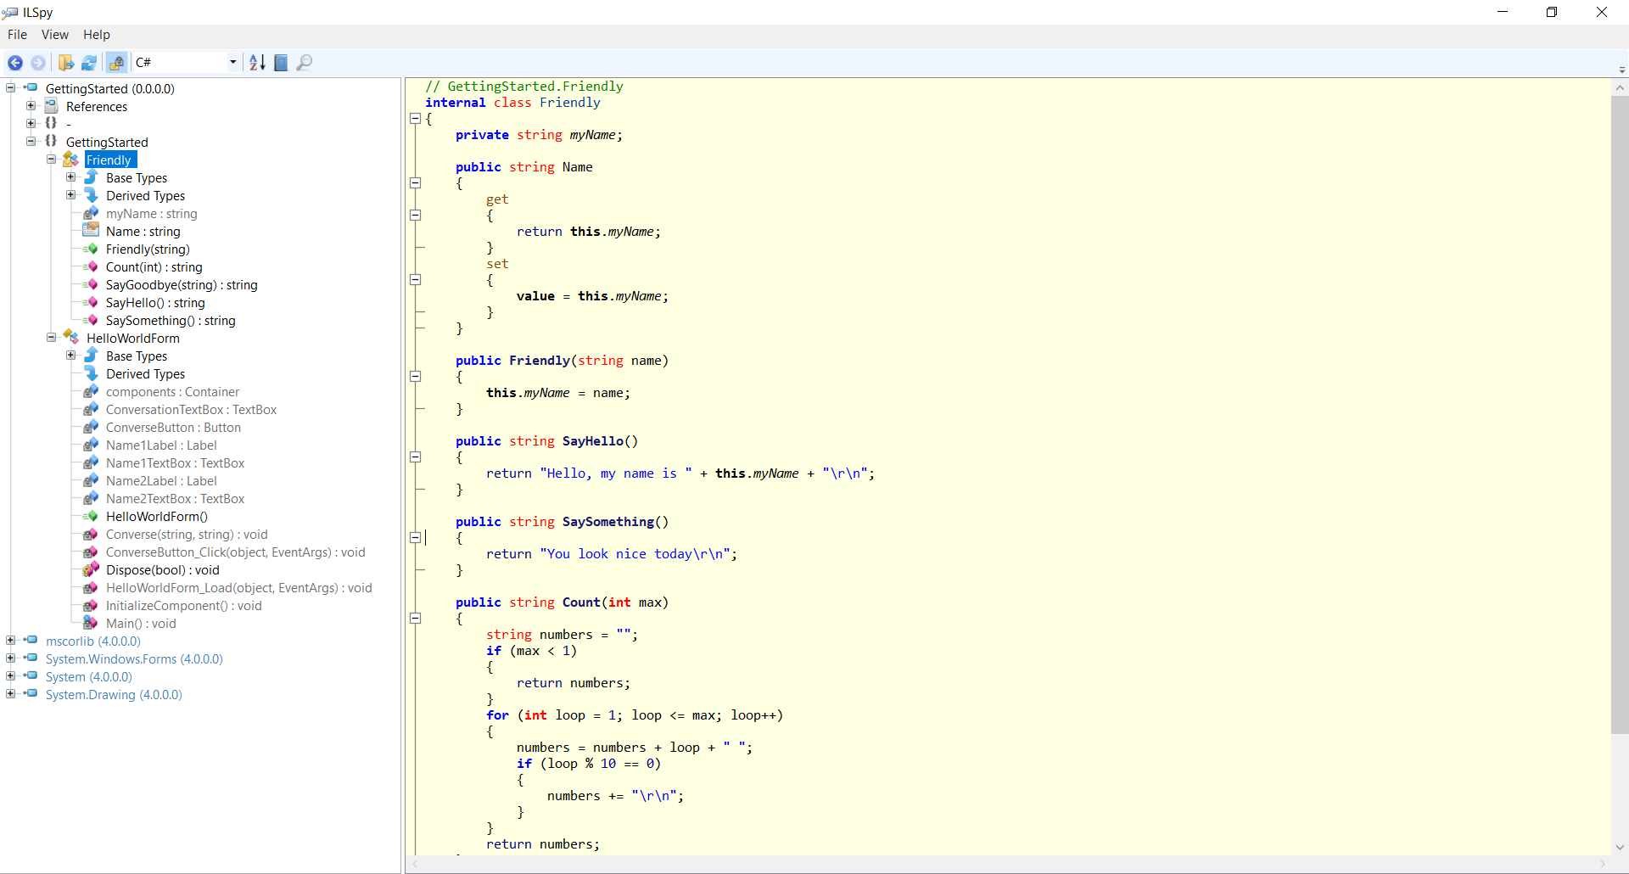Select SayHello() : string in tree

(155, 303)
